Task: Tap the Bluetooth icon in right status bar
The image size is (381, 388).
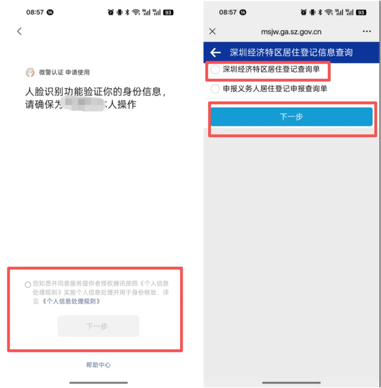Action: point(320,12)
